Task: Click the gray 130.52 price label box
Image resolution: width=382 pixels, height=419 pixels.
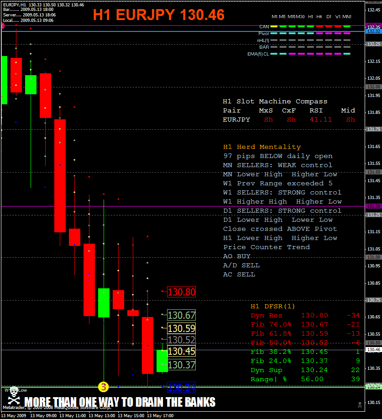Action: point(182,340)
